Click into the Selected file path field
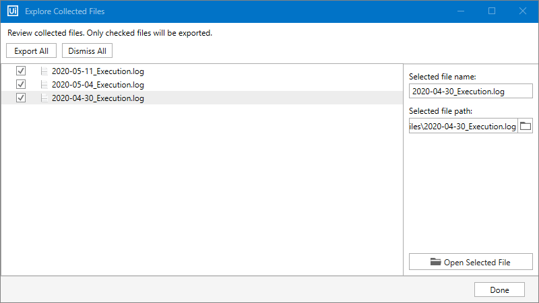Screen dimensions: 539x303 (463, 126)
